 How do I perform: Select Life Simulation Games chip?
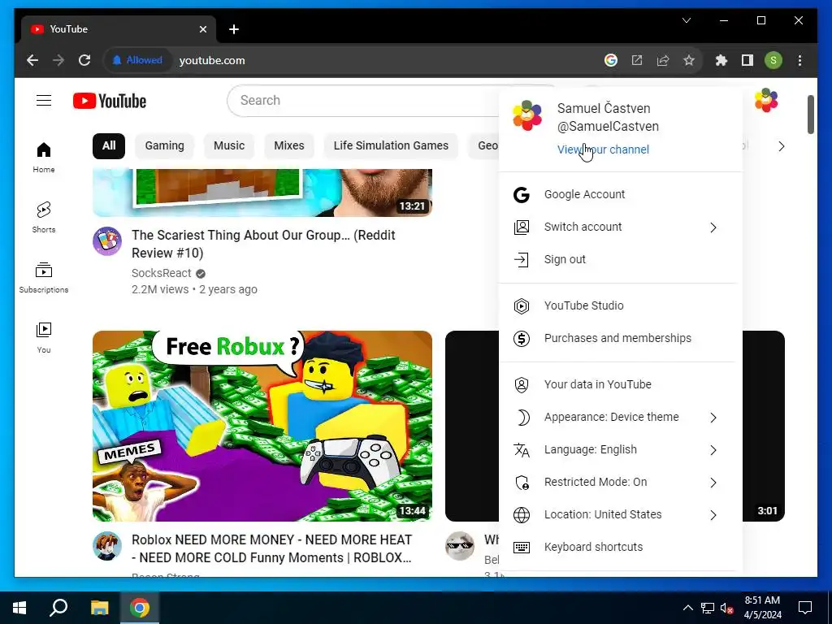[x=391, y=146]
